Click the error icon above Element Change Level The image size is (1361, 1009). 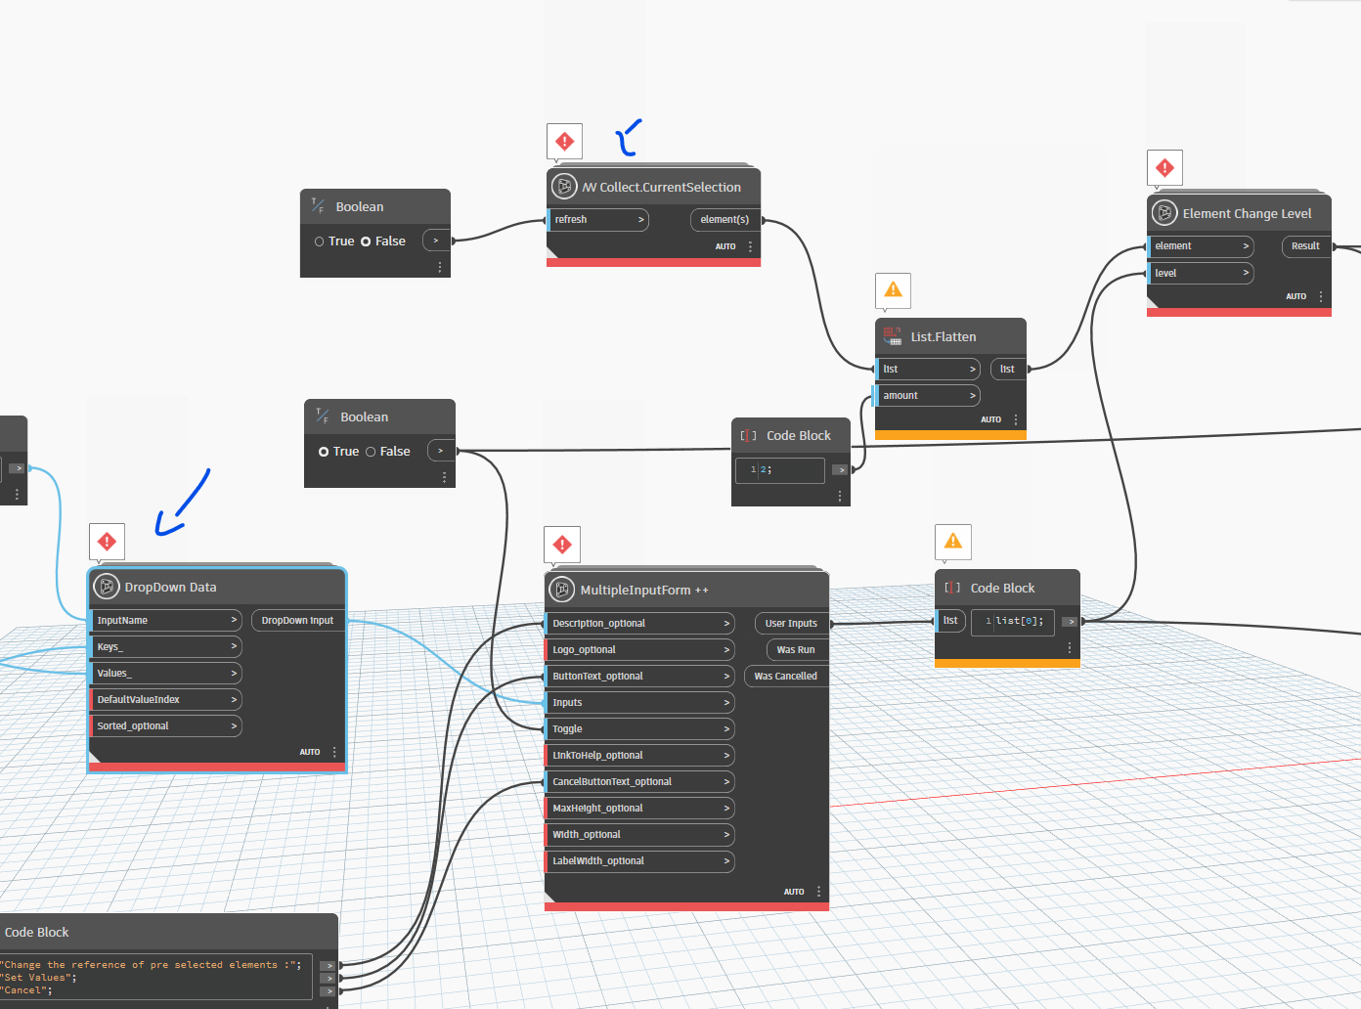(x=1163, y=167)
